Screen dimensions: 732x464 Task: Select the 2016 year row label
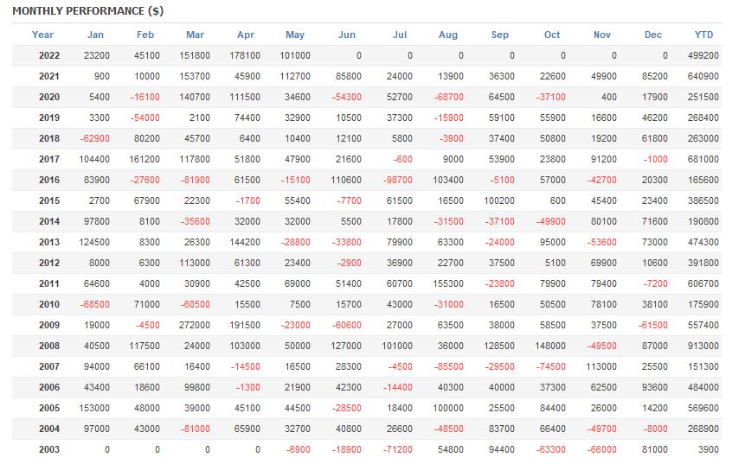49,180
